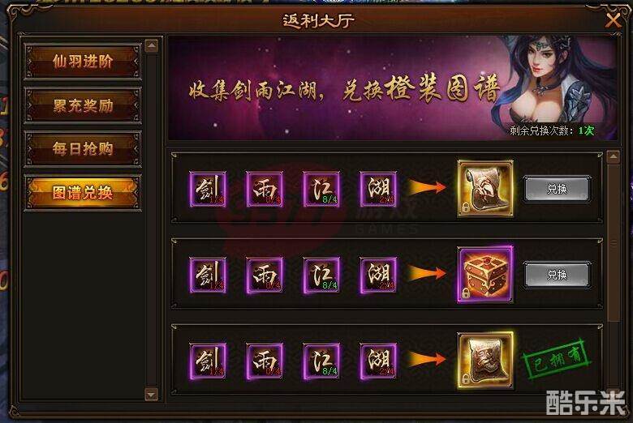
Task: Click the 剑 token in third row
Action: pyautogui.click(x=208, y=361)
